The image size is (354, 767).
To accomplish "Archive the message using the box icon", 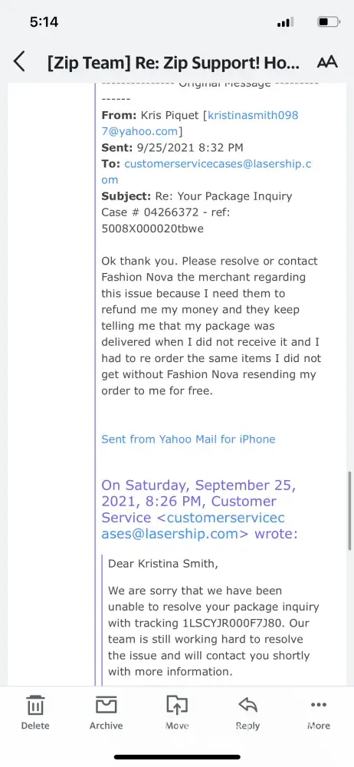I will click(x=106, y=713).
